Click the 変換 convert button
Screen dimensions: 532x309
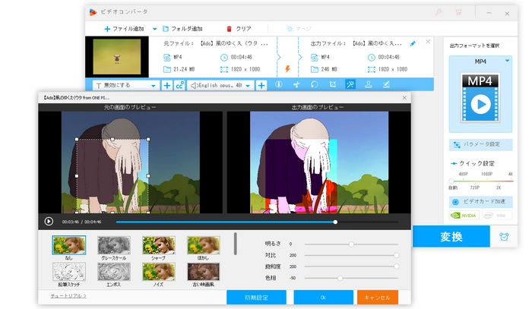click(451, 236)
